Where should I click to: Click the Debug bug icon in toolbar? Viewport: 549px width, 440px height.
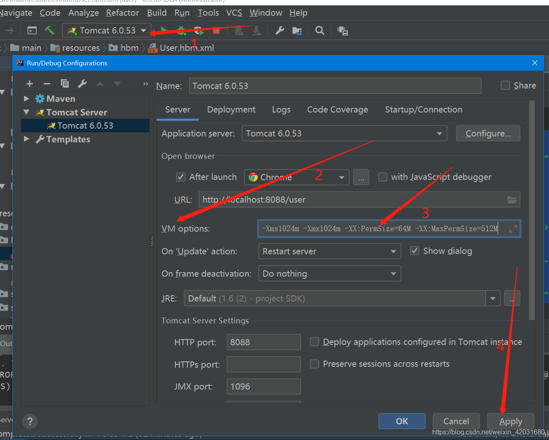181,30
